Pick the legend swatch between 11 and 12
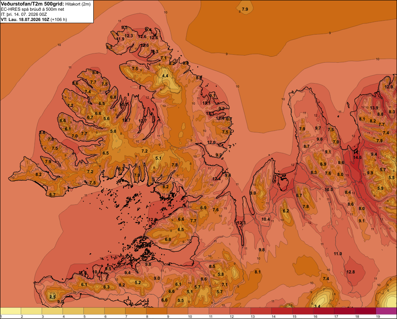This screenshot has height=319, width=397. point(220,311)
